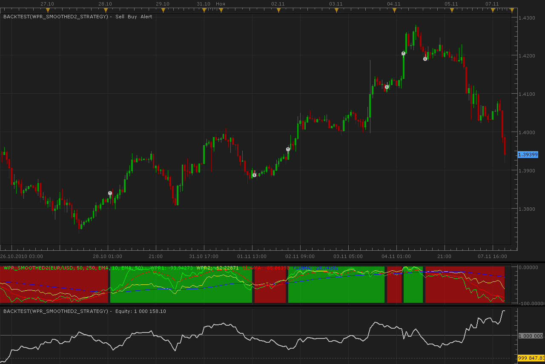Click the Buy legend label

point(132,17)
